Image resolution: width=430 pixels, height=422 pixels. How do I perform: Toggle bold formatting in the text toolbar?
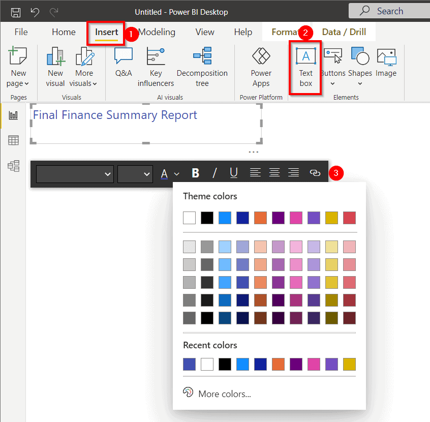point(195,173)
